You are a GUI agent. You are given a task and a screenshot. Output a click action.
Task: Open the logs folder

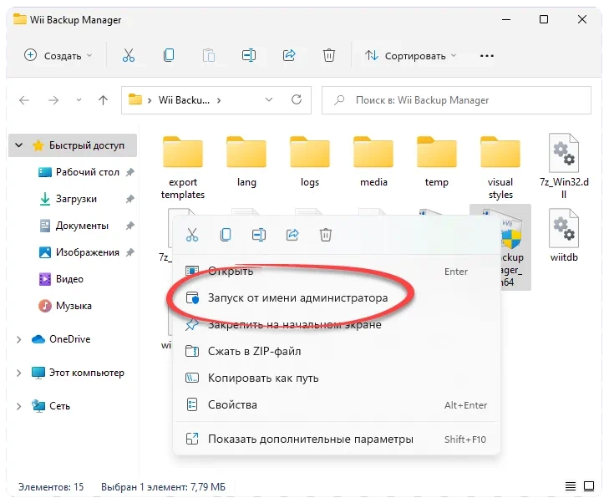click(x=310, y=161)
